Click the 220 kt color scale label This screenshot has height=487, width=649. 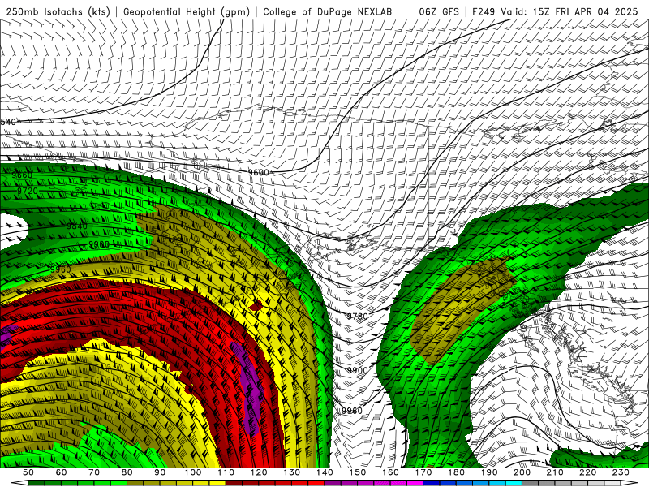(x=587, y=472)
